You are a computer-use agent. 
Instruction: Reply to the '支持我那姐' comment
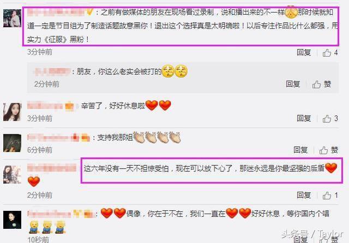[x=300, y=150]
